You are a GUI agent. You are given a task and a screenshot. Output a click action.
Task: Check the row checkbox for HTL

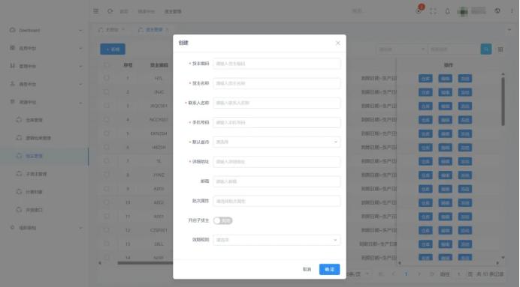107,78
